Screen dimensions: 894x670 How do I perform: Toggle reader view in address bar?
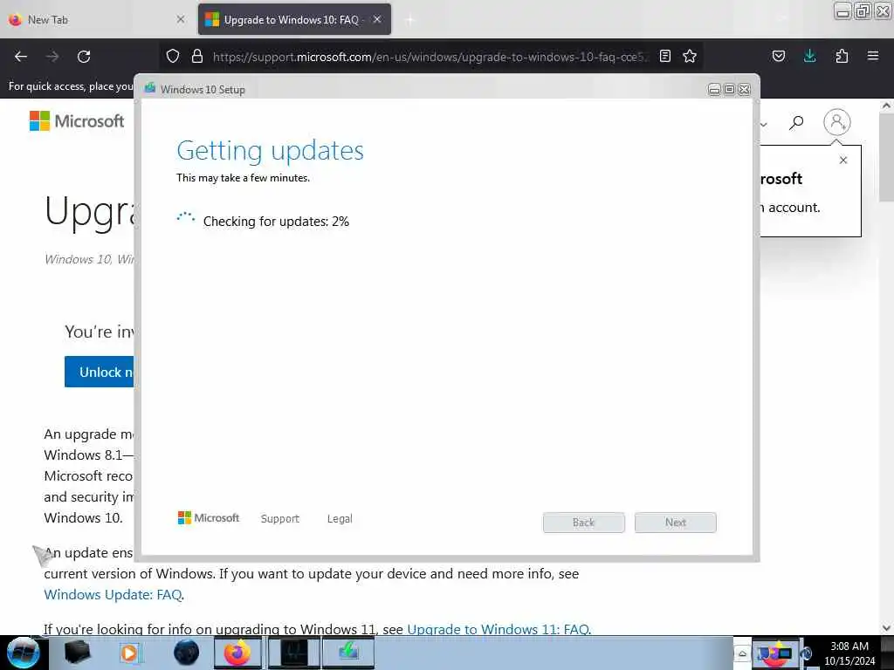(x=664, y=56)
